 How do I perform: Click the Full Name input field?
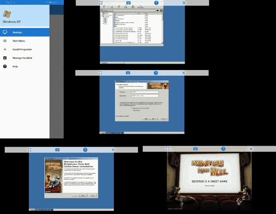(145, 92)
